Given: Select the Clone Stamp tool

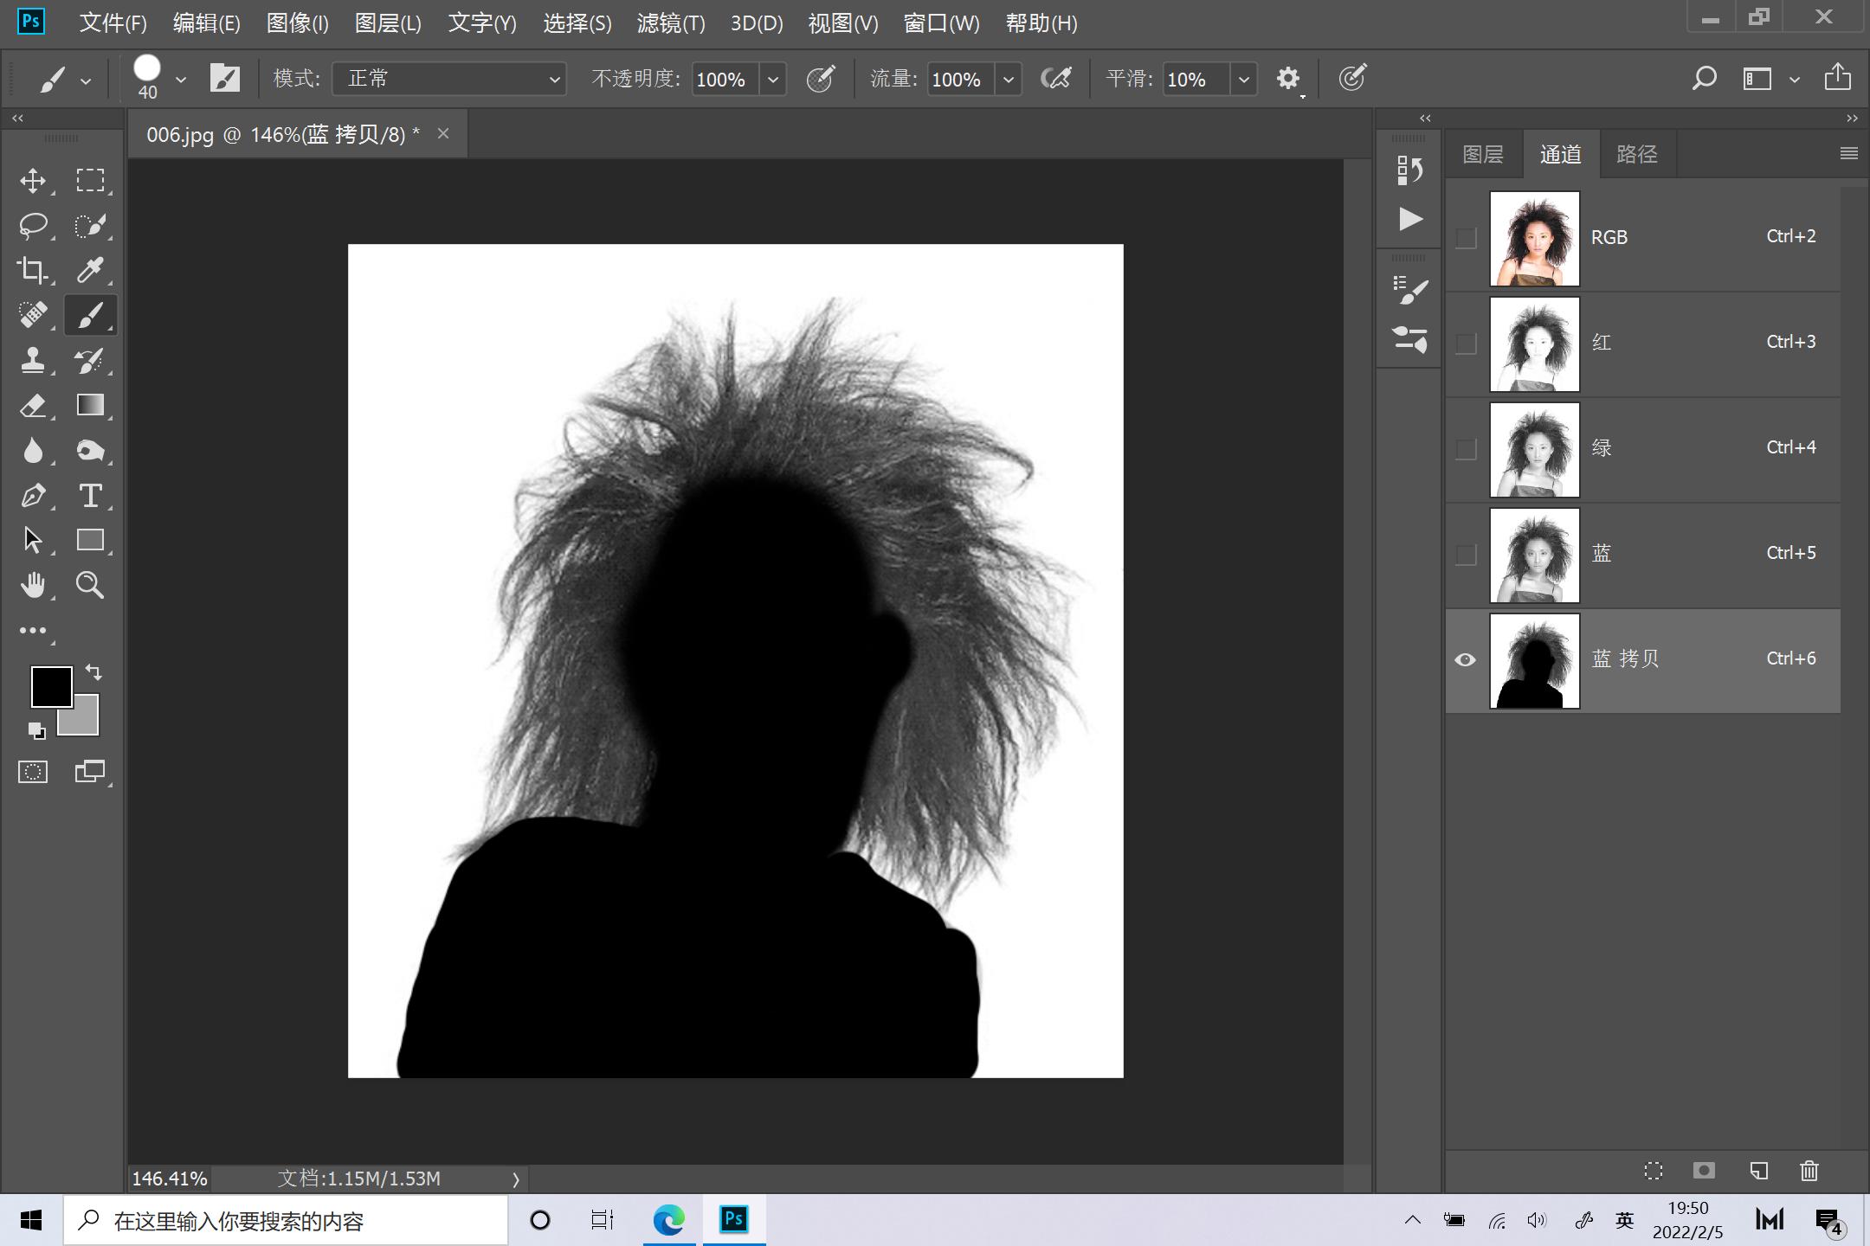Looking at the screenshot, I should (x=33, y=360).
